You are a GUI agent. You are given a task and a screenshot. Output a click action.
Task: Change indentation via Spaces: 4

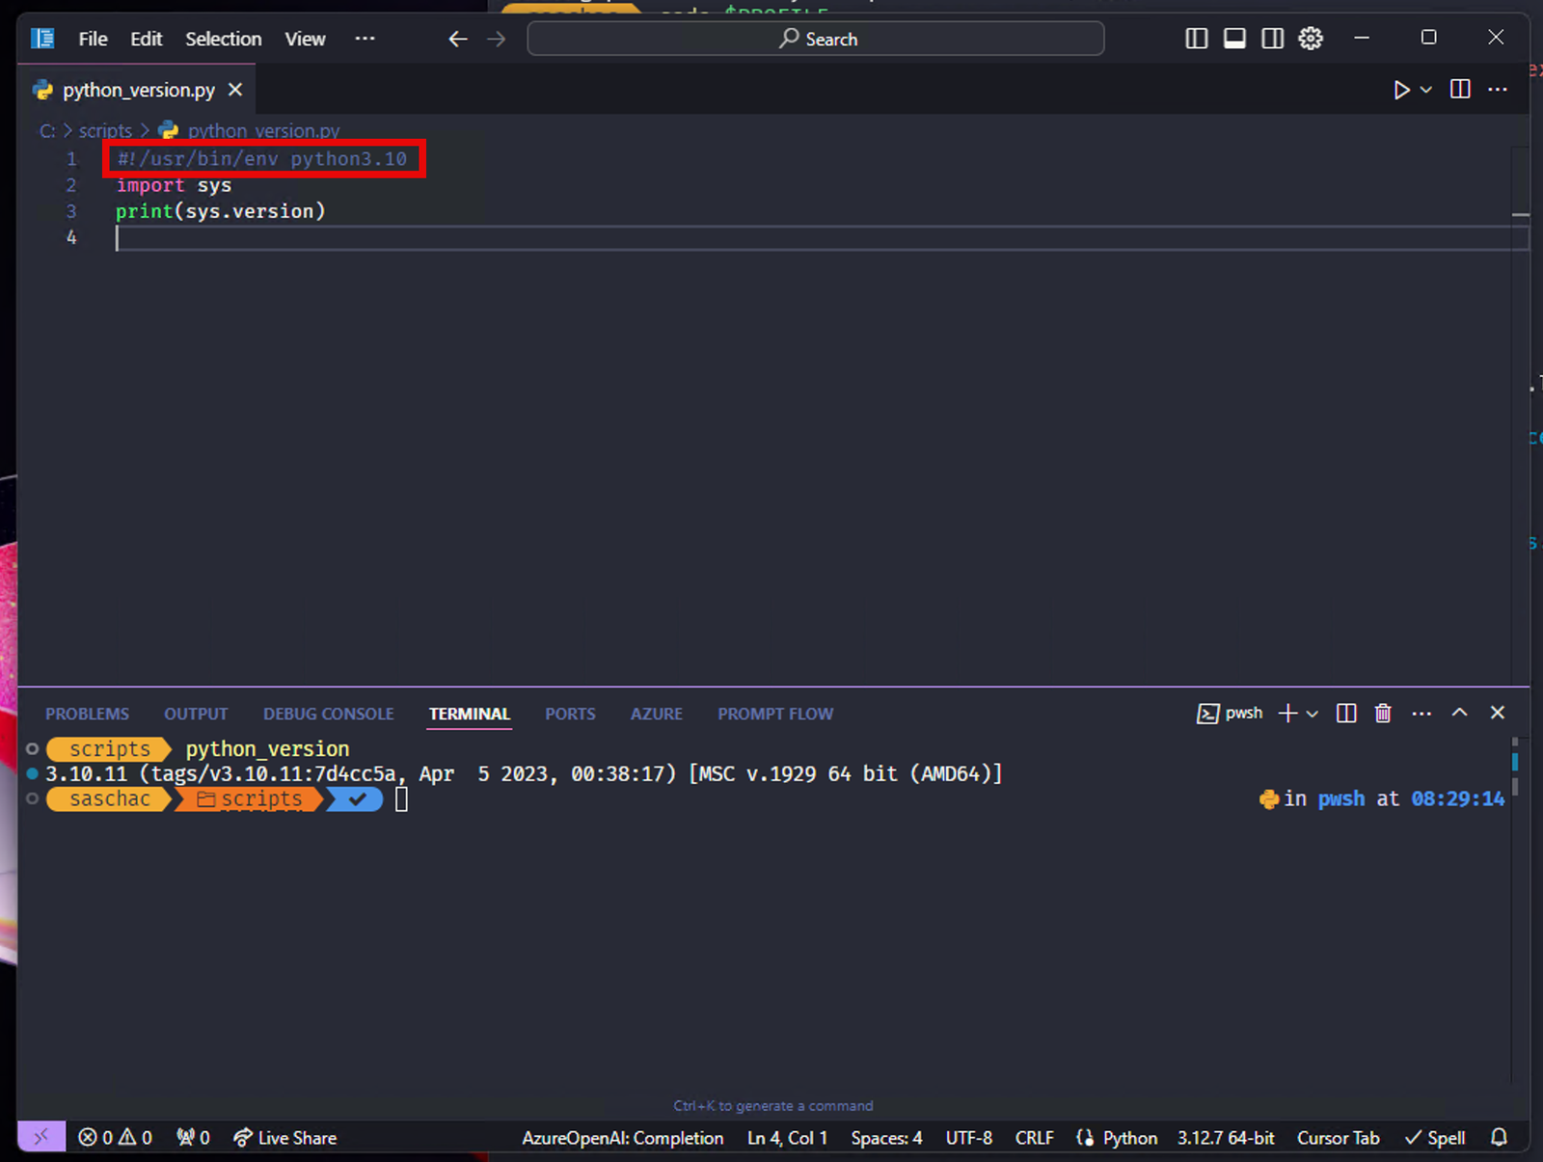tap(886, 1138)
